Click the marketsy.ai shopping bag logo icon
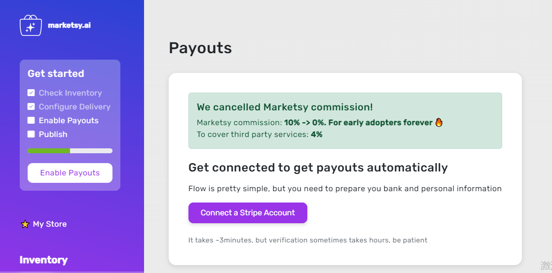 31,25
